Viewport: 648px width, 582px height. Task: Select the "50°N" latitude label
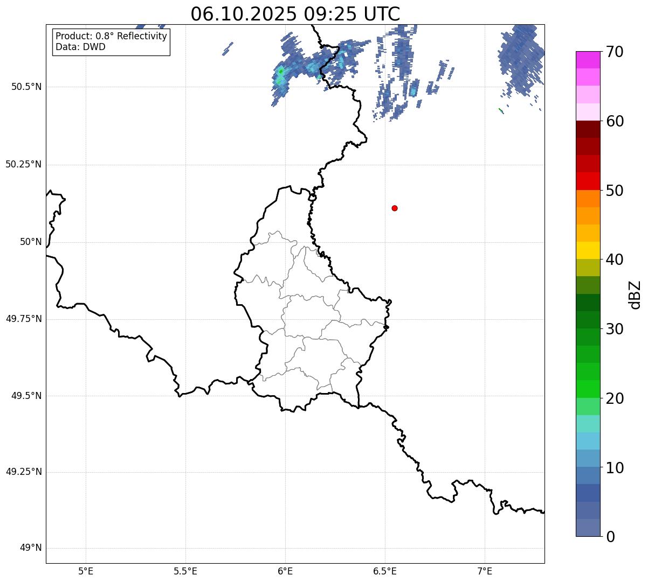31,242
